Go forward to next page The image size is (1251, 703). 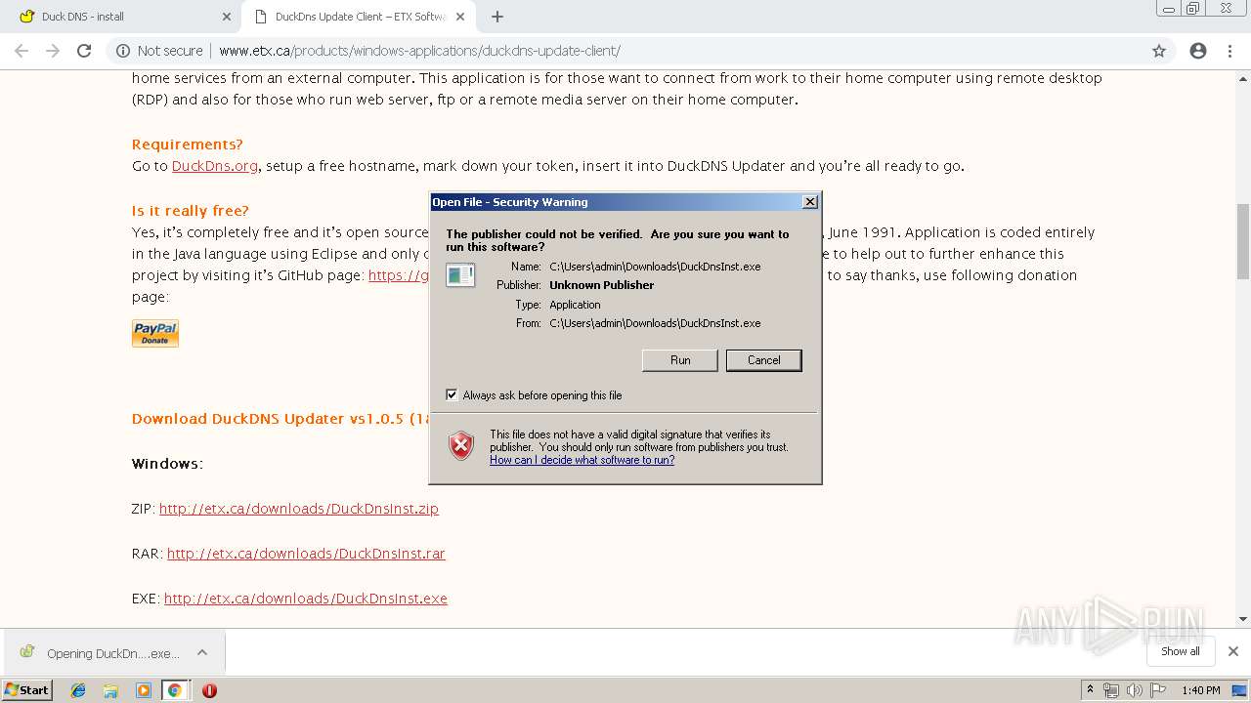click(53, 51)
